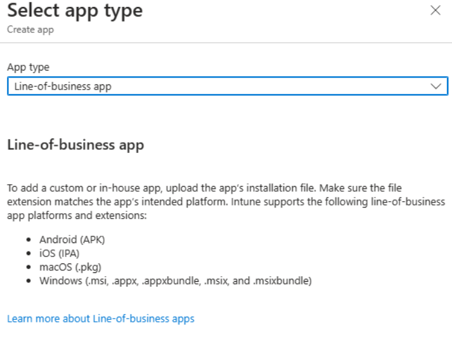Screen dimensions: 452x351
Task: Click the bold Line-of-business app heading
Action: (x=75, y=145)
